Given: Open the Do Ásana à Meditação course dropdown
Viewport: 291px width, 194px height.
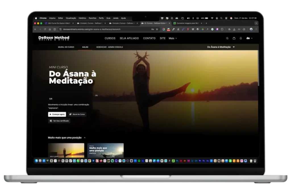Looking at the screenshot, I should [x=221, y=47].
